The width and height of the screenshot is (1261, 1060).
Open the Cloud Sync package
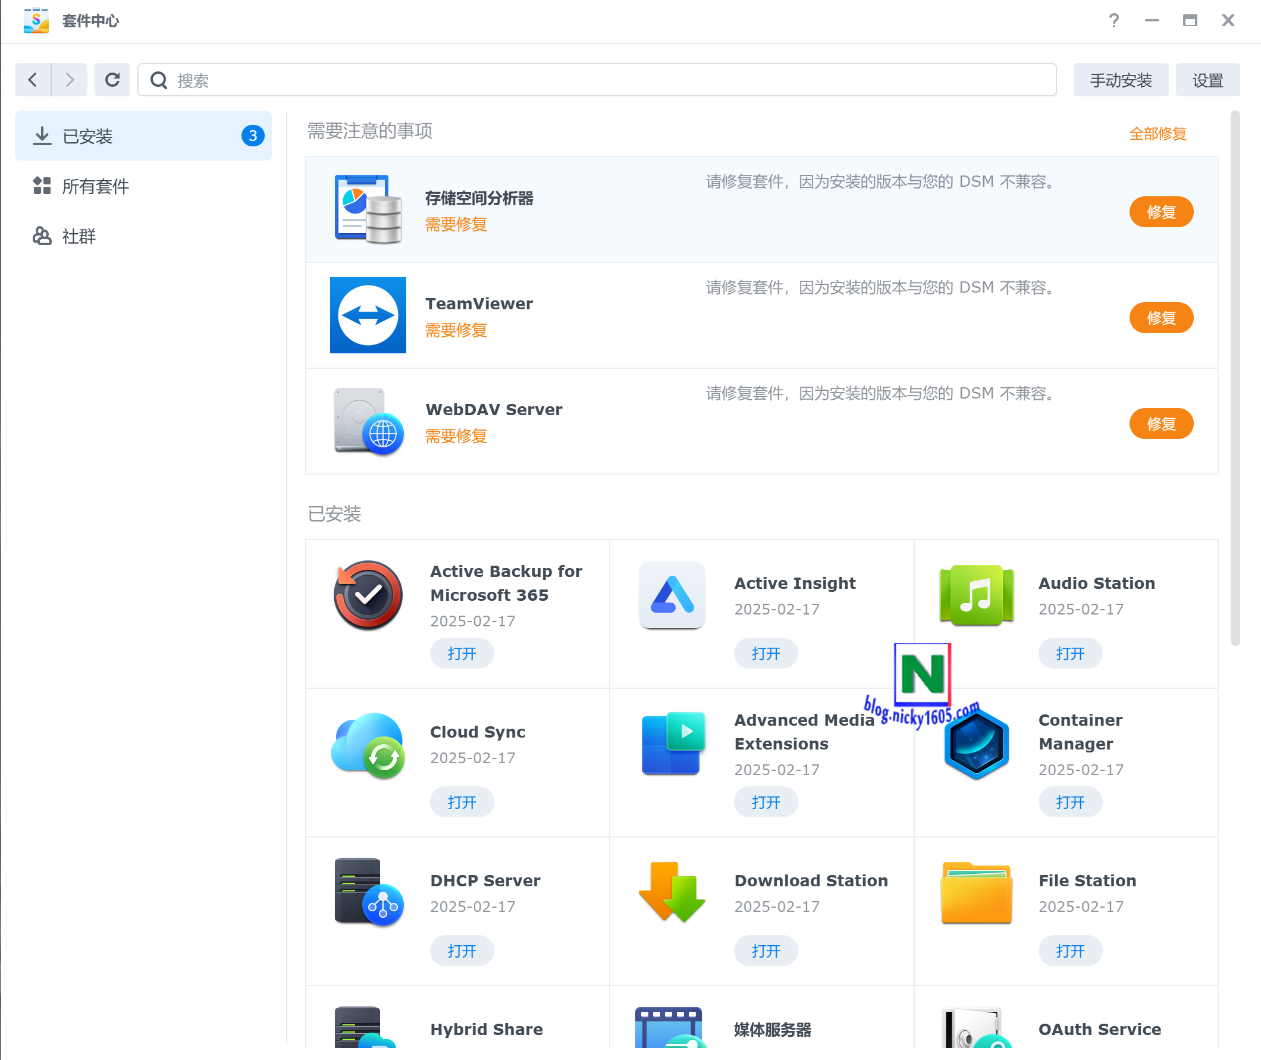[462, 802]
